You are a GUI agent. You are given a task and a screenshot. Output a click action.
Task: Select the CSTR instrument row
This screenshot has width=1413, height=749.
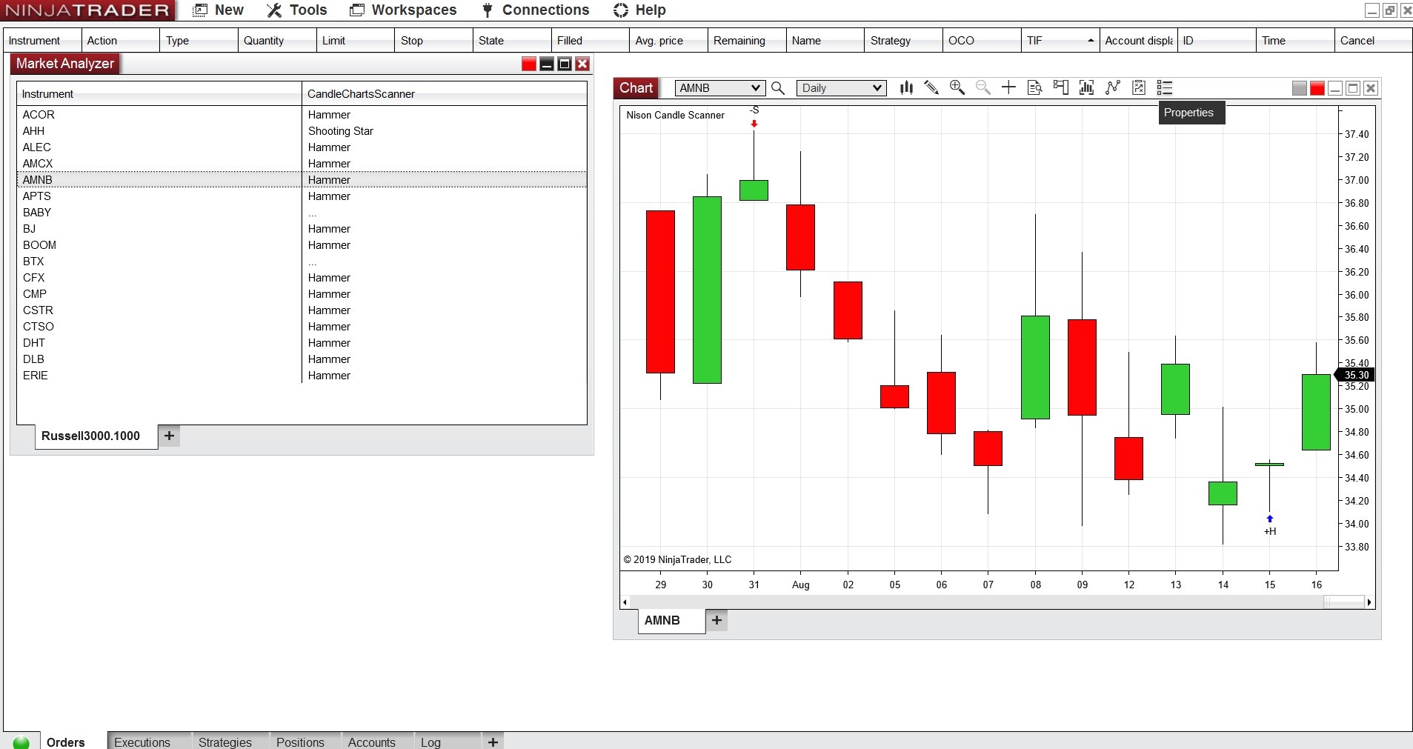pyautogui.click(x=302, y=310)
